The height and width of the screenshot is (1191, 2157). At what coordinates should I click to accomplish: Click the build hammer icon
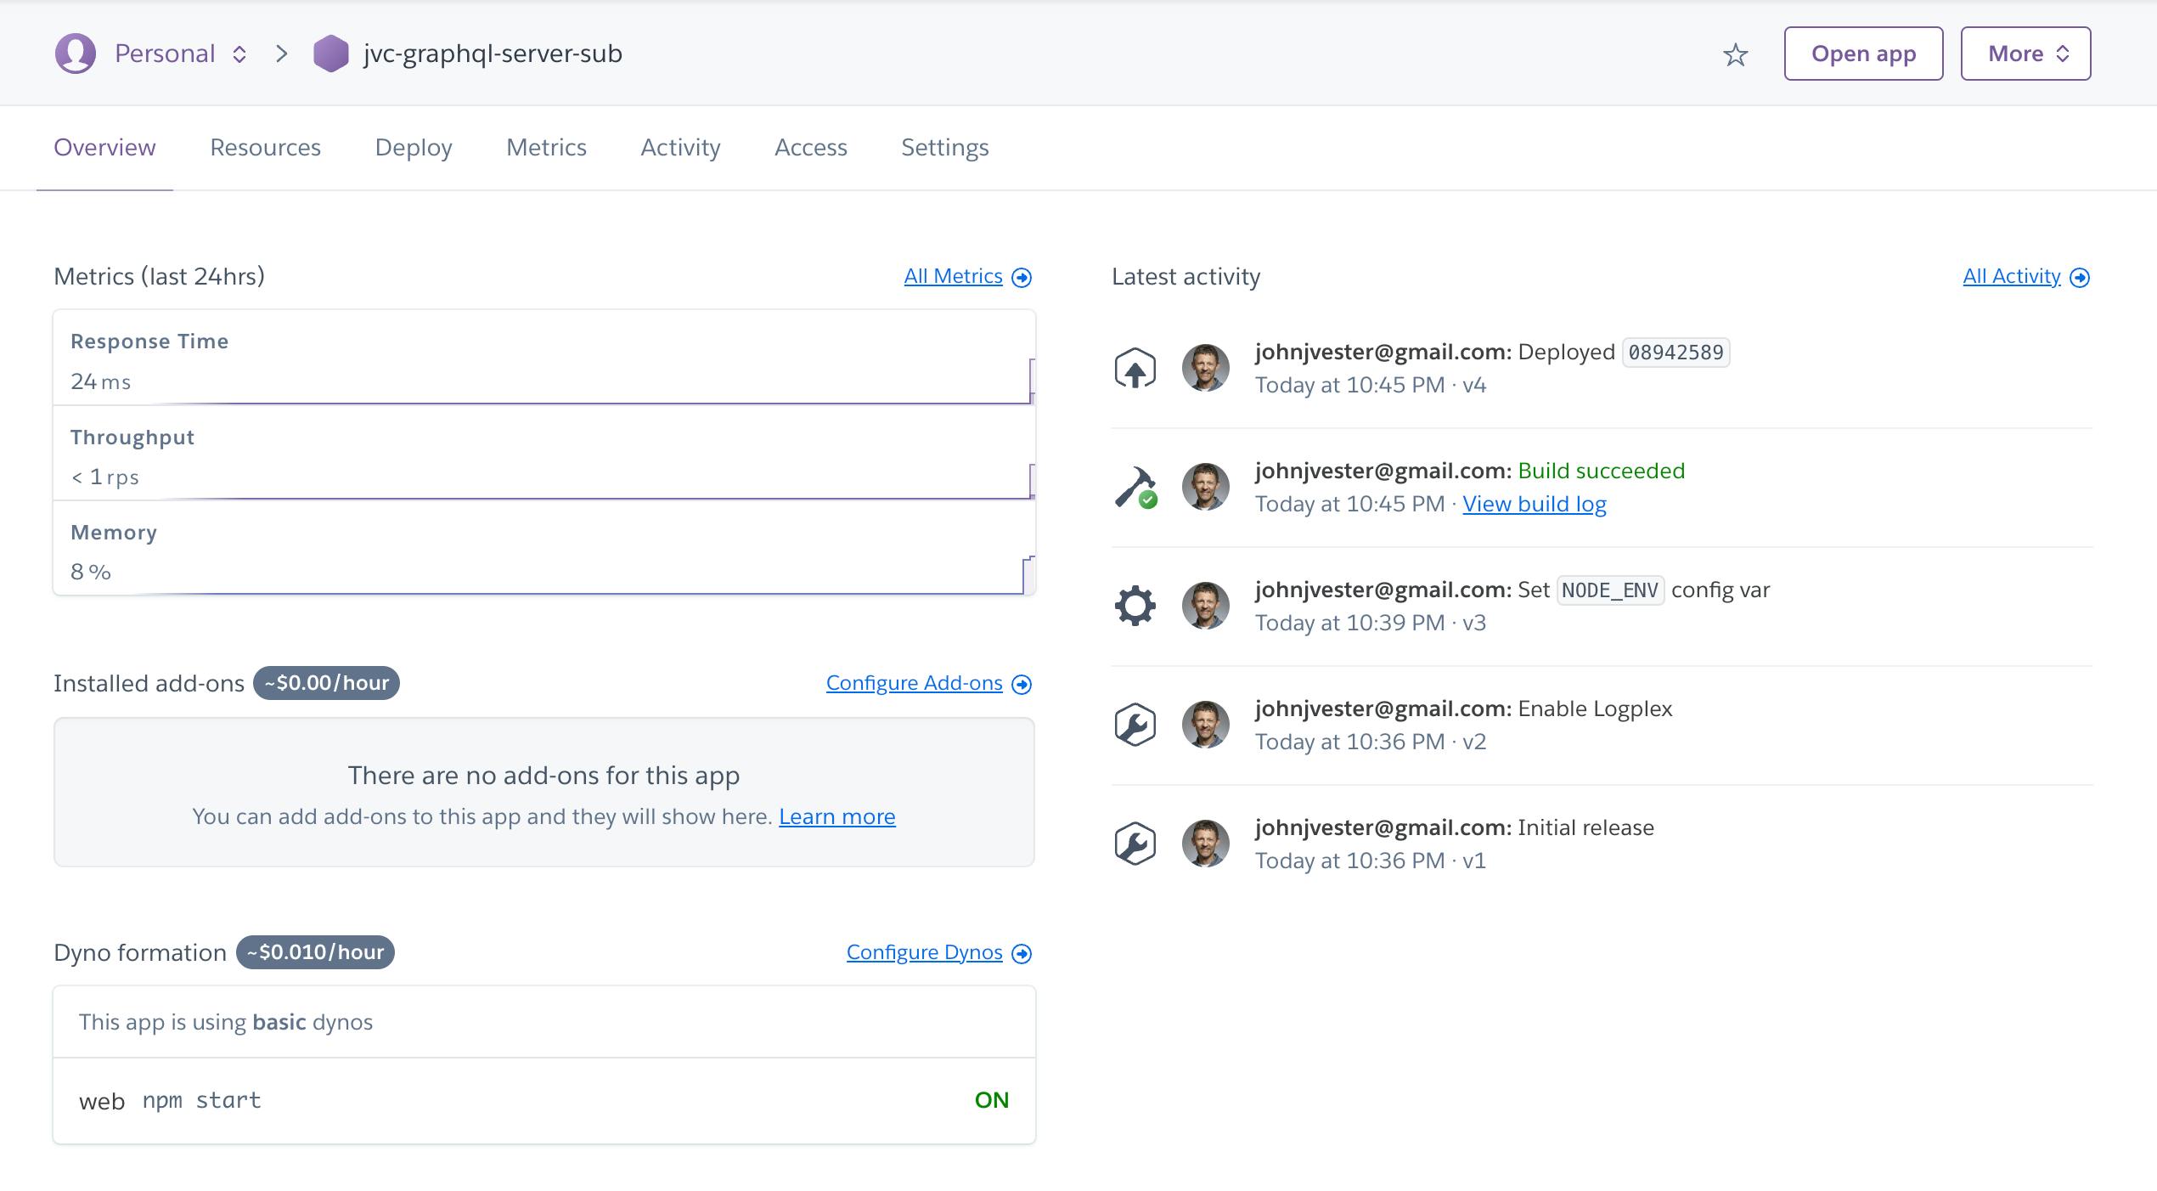1135,488
